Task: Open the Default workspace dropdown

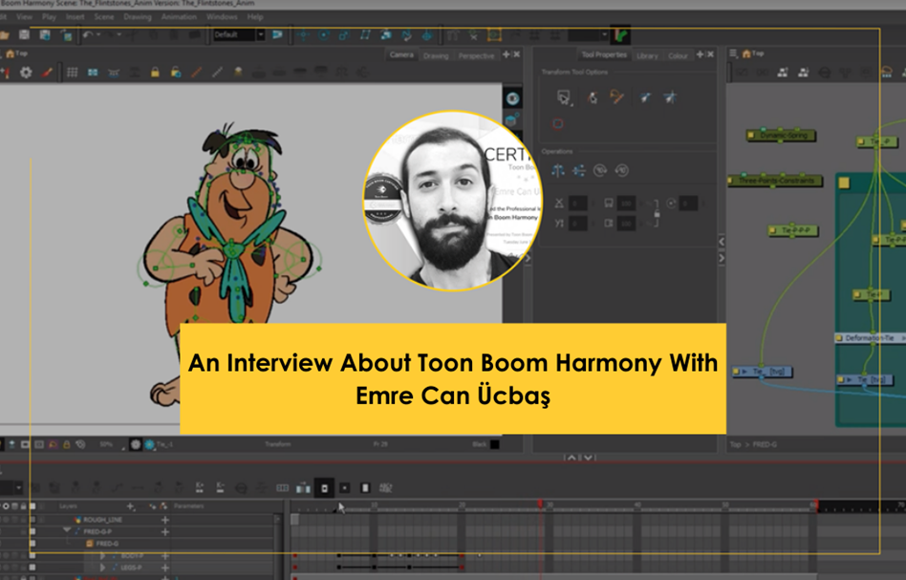Action: (239, 34)
